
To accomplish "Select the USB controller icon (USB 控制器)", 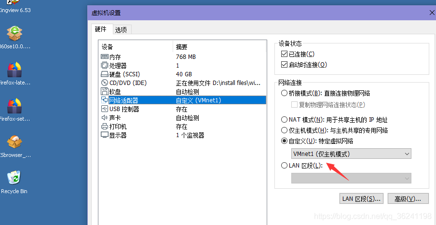I will (x=104, y=109).
